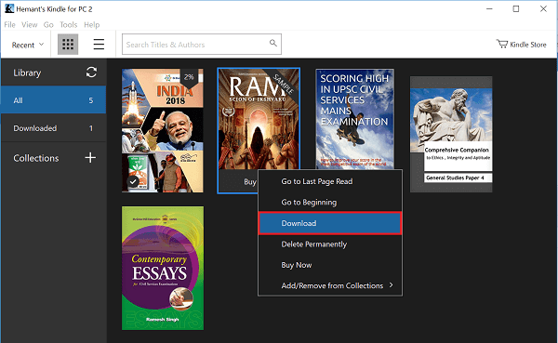
Task: Open the India 2018 book cover
Action: click(x=163, y=130)
